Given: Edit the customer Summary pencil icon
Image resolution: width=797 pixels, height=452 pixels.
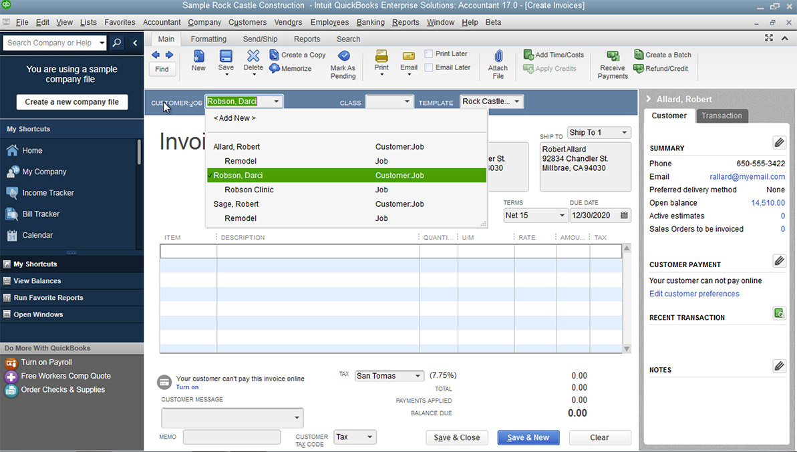Looking at the screenshot, I should point(779,142).
